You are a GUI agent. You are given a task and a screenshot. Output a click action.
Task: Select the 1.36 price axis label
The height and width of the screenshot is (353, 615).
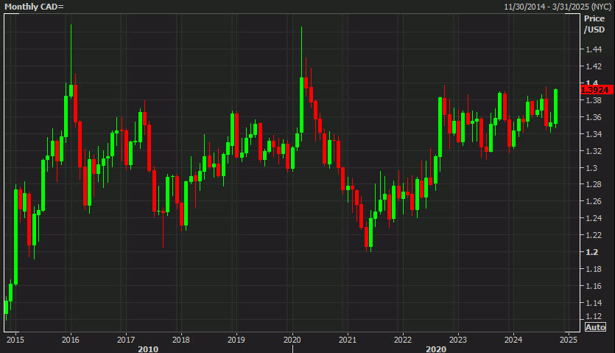[594, 117]
